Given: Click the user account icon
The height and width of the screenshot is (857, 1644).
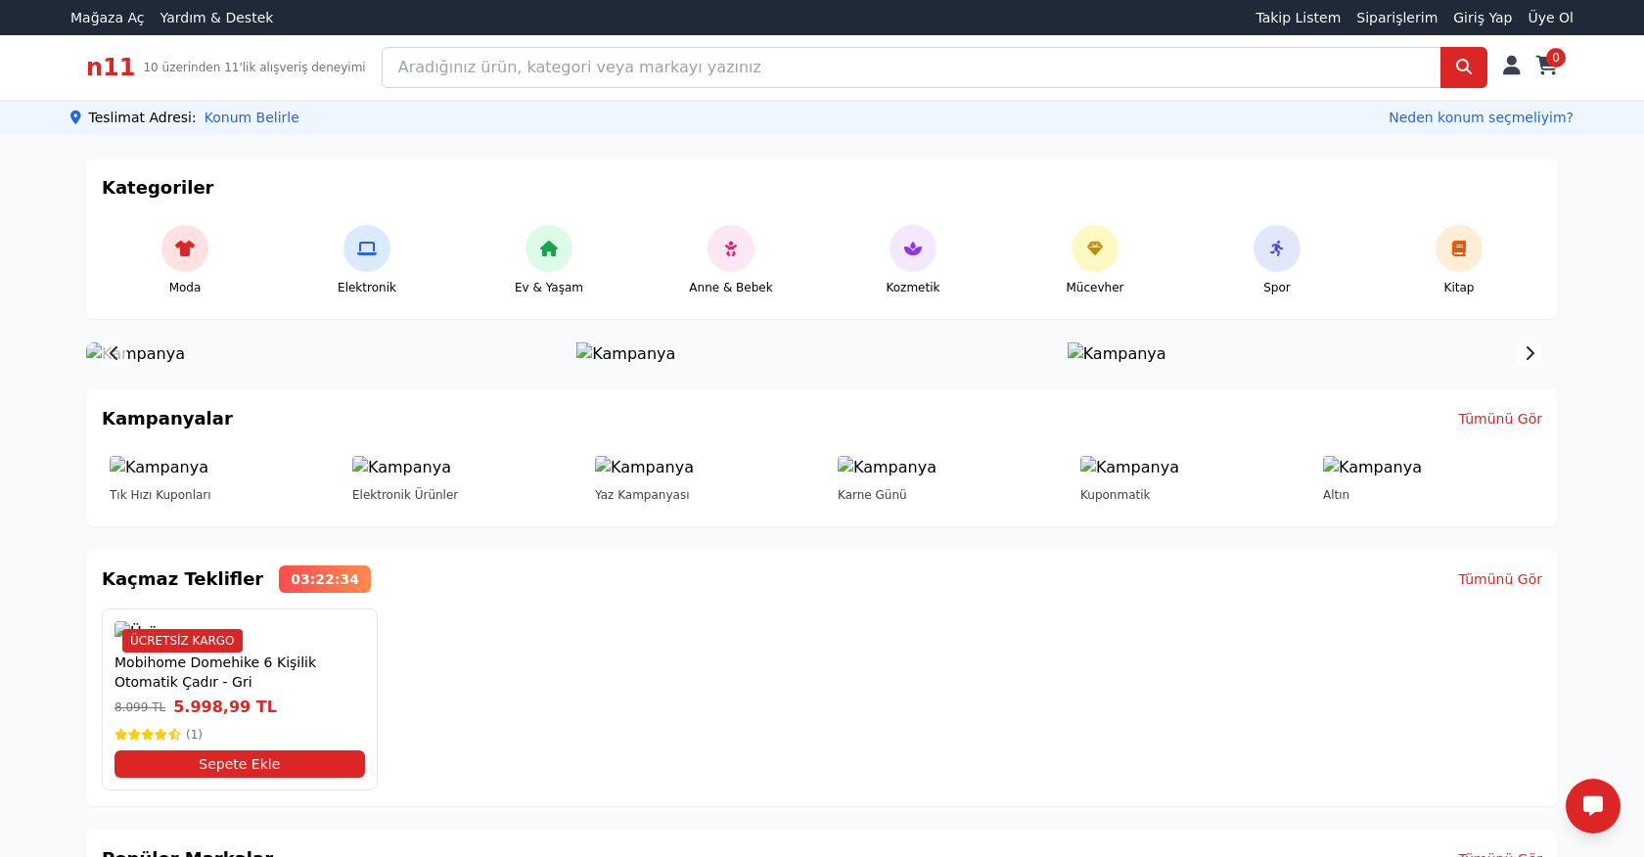Looking at the screenshot, I should tap(1512, 66).
